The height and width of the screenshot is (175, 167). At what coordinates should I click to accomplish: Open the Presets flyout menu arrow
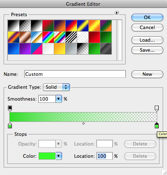[117, 13]
